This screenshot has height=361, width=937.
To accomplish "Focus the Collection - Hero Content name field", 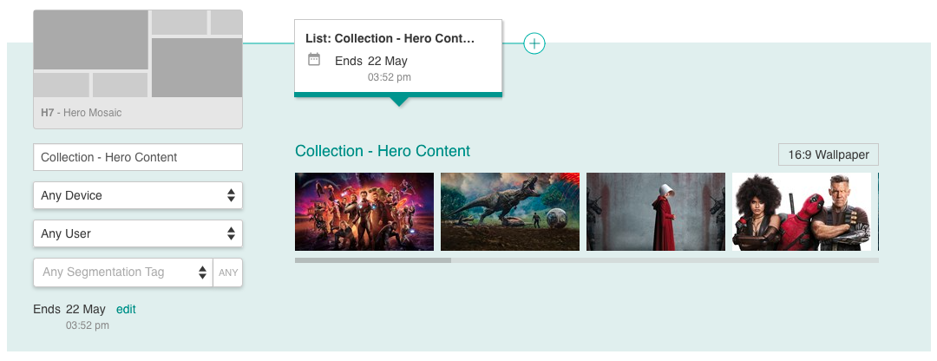I will point(137,157).
